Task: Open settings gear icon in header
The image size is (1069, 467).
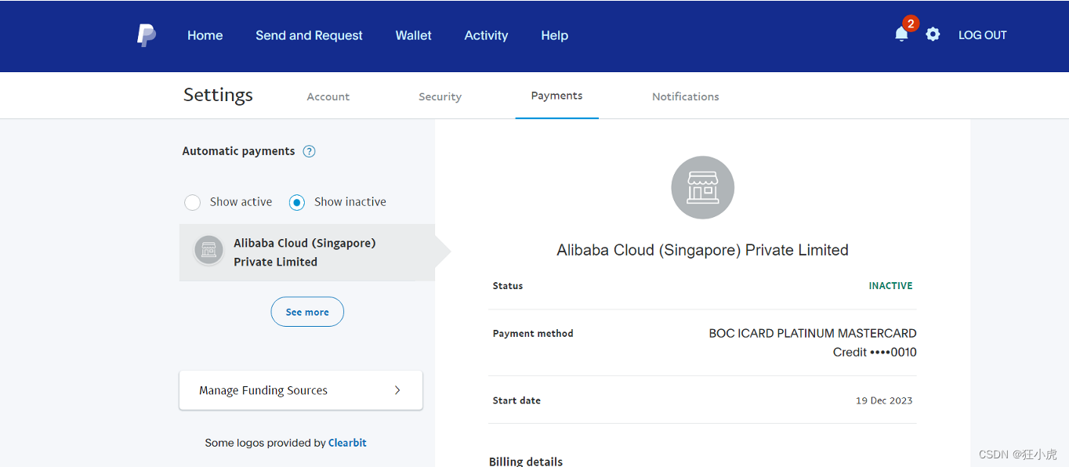Action: 933,34
